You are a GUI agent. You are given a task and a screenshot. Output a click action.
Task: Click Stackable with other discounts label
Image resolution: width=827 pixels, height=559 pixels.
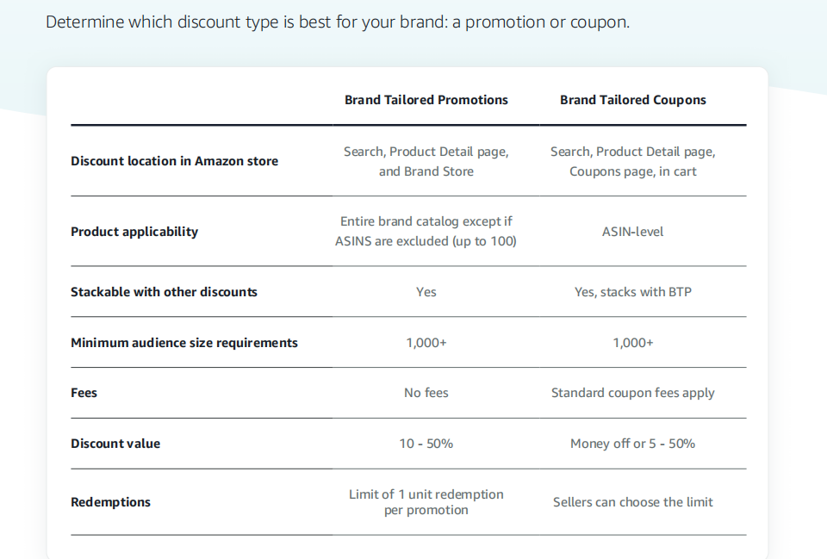coord(164,292)
